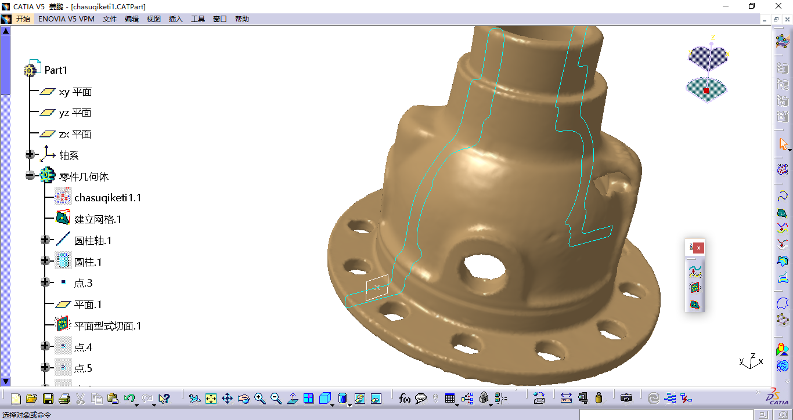Select the Pan view tool
The height and width of the screenshot is (420, 793).
pyautogui.click(x=227, y=399)
